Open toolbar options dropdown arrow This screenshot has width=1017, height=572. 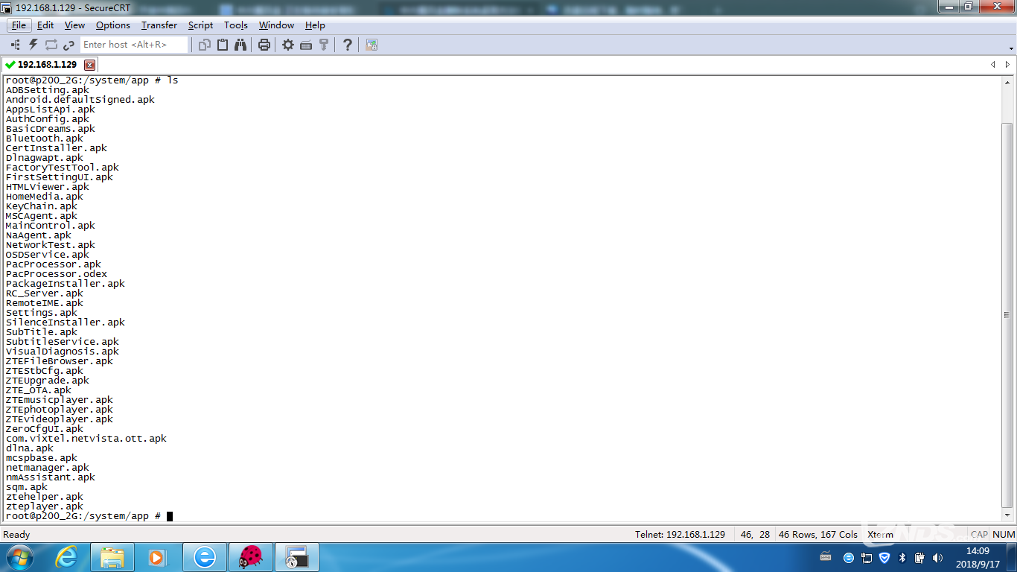(1011, 48)
